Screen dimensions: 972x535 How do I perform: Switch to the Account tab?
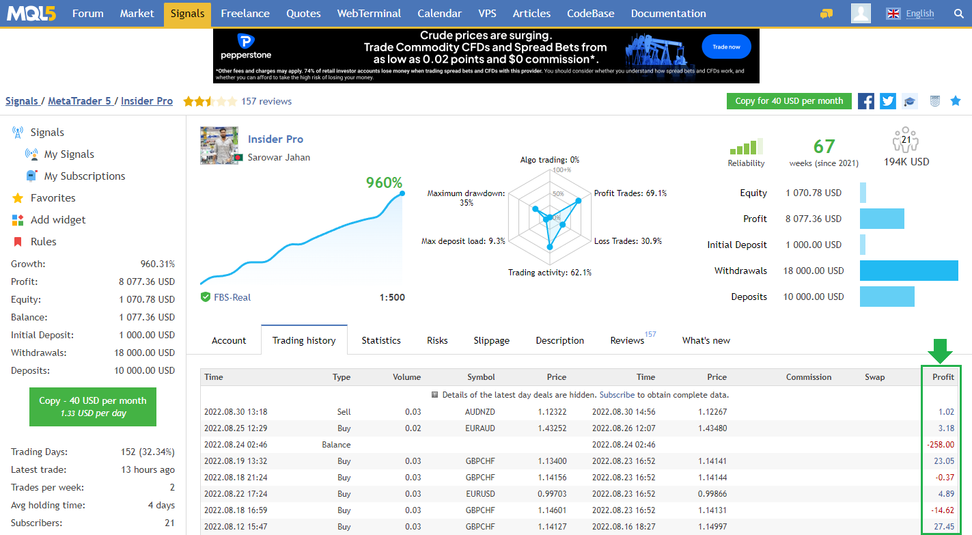tap(229, 340)
